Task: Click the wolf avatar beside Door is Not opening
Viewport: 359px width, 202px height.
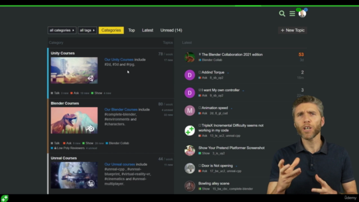Action: (x=190, y=168)
